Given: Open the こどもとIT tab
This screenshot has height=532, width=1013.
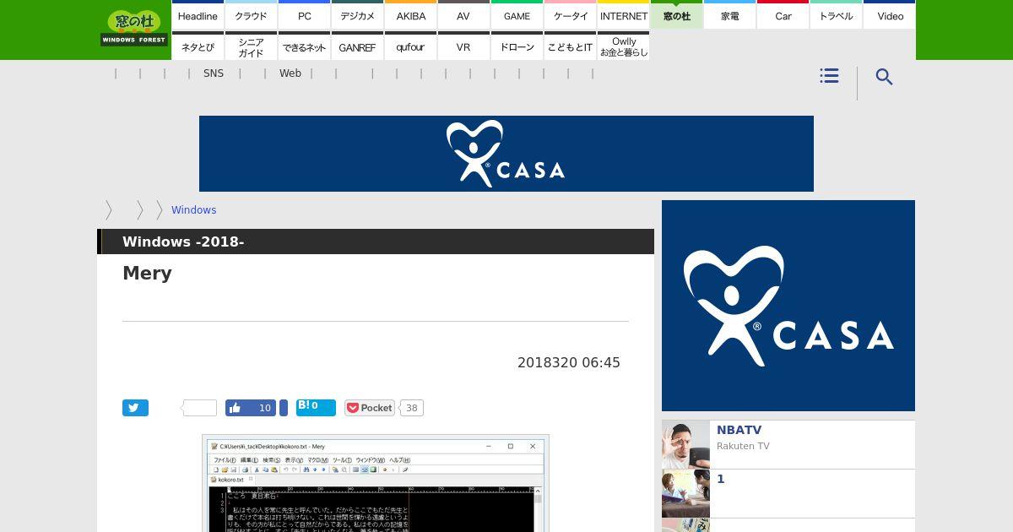Looking at the screenshot, I should tap(570, 46).
